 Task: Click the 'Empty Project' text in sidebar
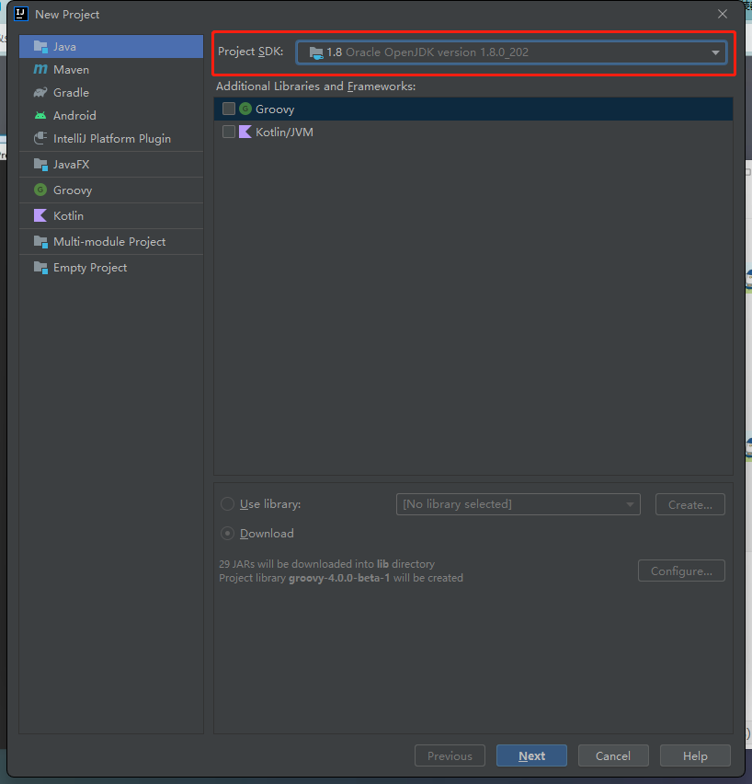[90, 268]
